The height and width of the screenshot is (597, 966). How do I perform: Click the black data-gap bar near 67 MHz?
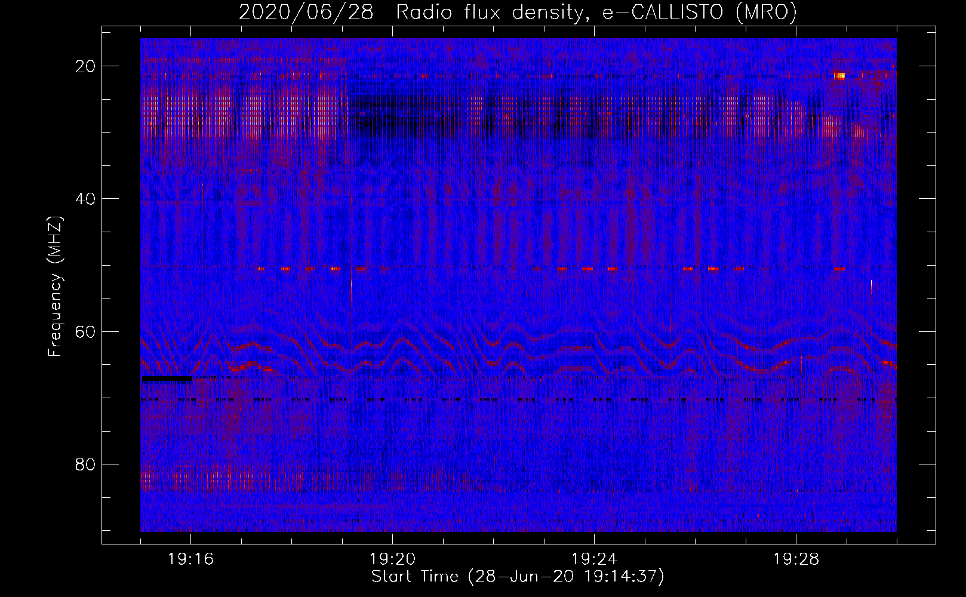click(x=167, y=378)
